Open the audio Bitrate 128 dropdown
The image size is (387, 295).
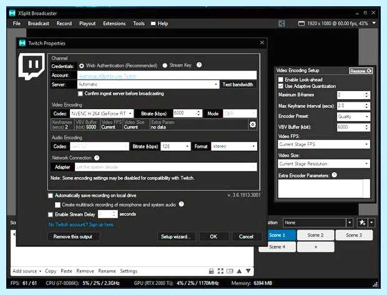click(175, 147)
